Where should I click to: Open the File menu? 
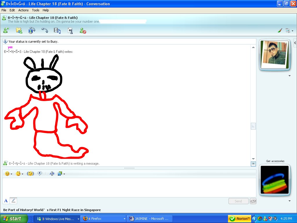pos(4,10)
